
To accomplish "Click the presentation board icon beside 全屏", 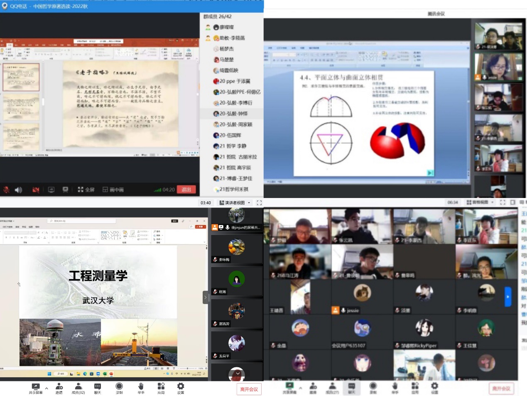I will click(65, 190).
